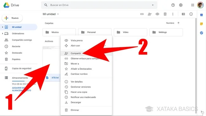The image size is (206, 116).
Task: Choose Cambiar nombre in context menu
Action: [86, 74]
